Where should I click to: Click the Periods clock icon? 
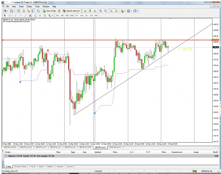128,11
